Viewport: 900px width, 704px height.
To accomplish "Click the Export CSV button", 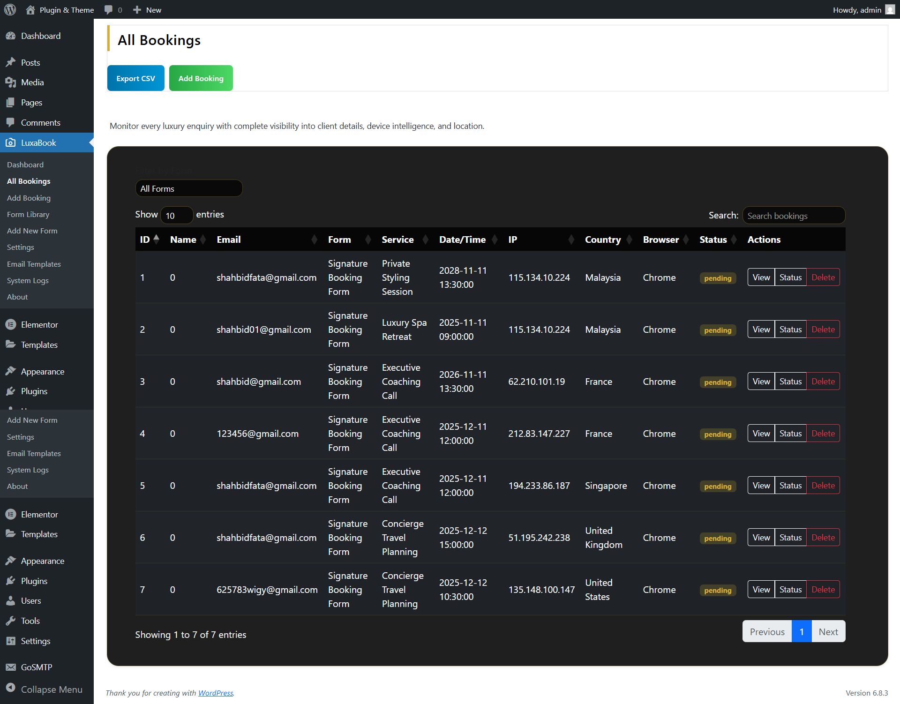I will tap(135, 78).
